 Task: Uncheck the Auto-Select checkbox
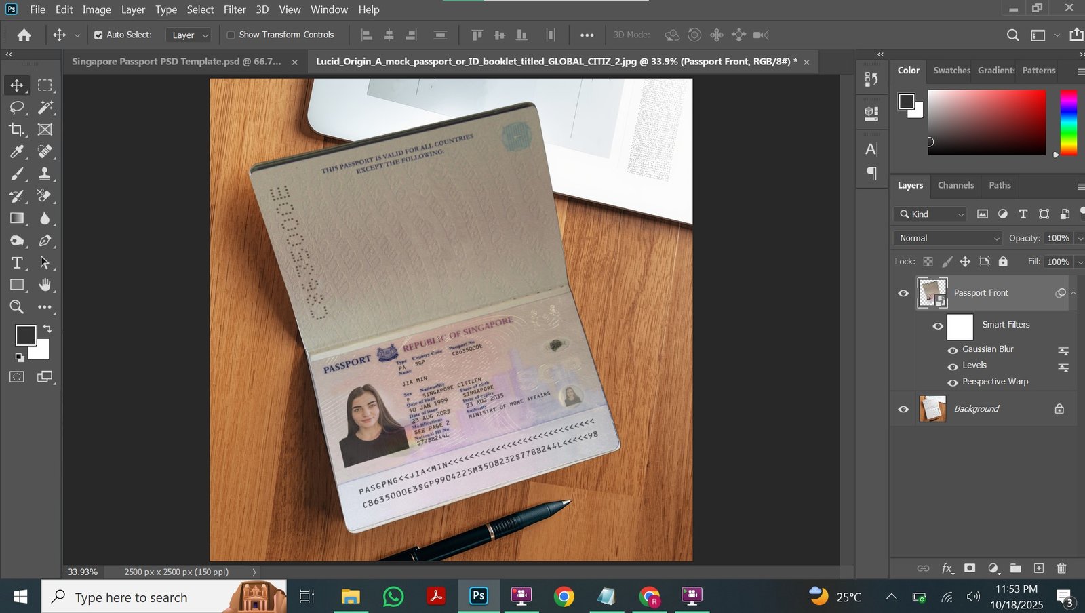pyautogui.click(x=98, y=35)
